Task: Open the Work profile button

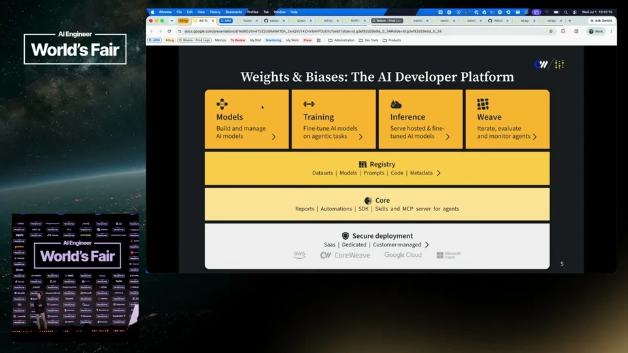Action: pyautogui.click(x=595, y=31)
